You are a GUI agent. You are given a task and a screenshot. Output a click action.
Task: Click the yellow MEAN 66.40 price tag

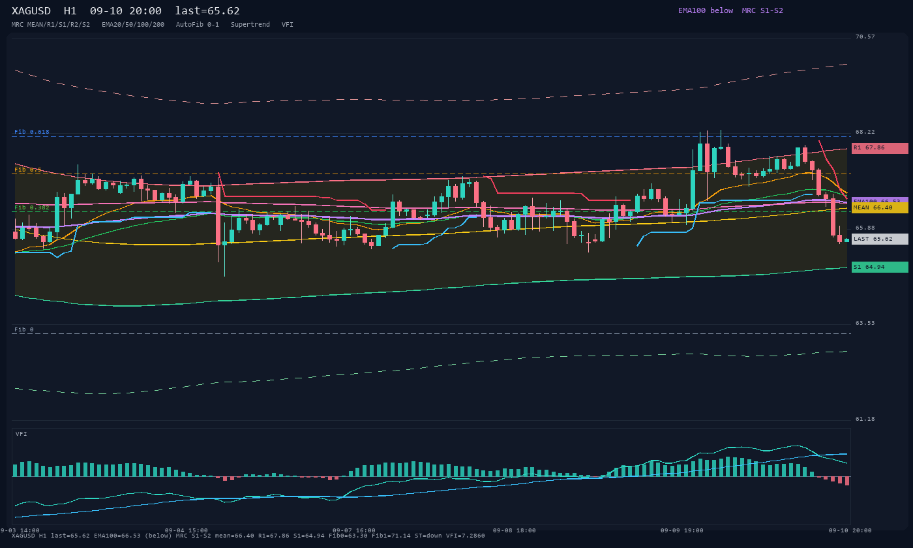880,207
